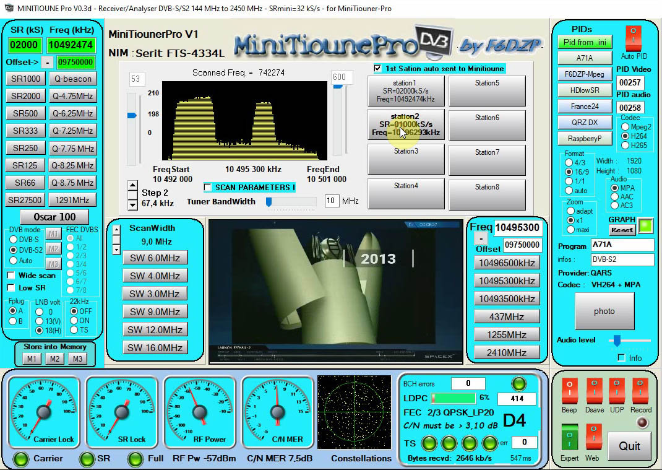662x470 pixels.
Task: Open station2 SR=01000kS/s button
Action: coord(406,124)
